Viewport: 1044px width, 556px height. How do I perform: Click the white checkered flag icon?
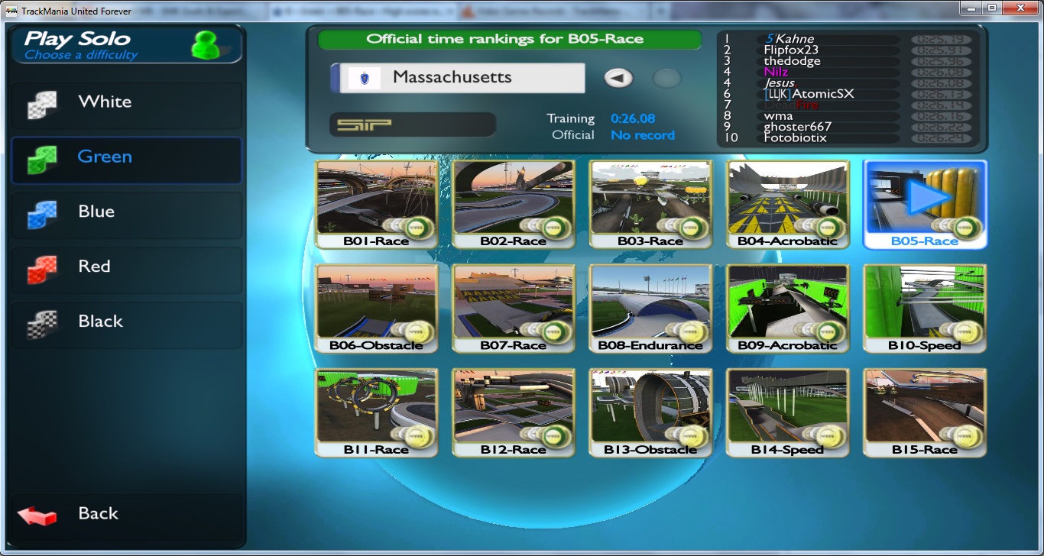coord(41,105)
